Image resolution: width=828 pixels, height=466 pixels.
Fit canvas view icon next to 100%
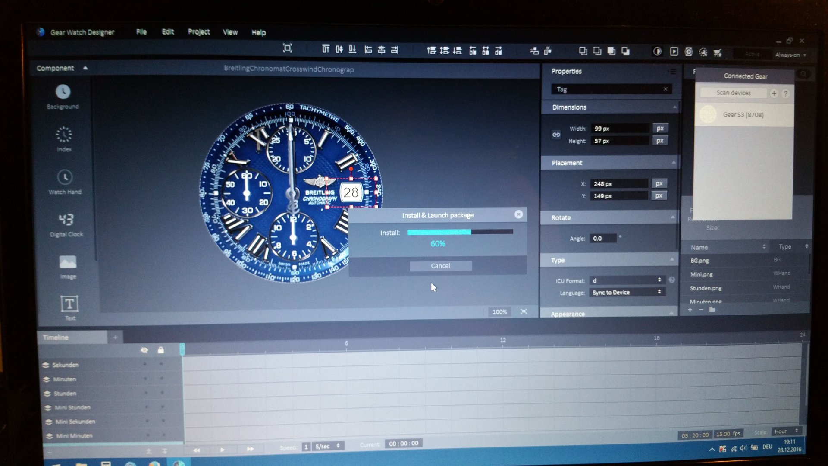[524, 312]
